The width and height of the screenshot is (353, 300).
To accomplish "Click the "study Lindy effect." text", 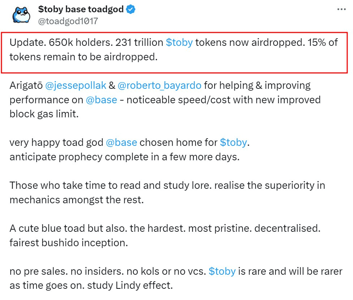I will (x=130, y=286).
